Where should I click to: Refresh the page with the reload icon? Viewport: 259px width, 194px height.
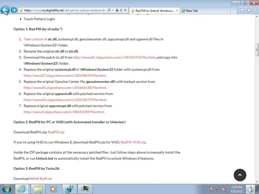point(121,10)
